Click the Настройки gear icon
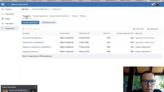The width and height of the screenshot is (164, 92). [x=3, y=24]
